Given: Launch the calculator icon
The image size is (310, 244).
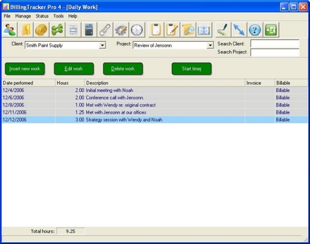Looking at the screenshot, I should point(89,30).
